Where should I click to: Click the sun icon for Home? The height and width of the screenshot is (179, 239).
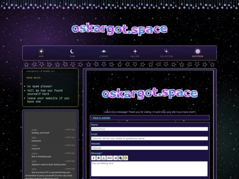pyautogui.click(x=41, y=51)
